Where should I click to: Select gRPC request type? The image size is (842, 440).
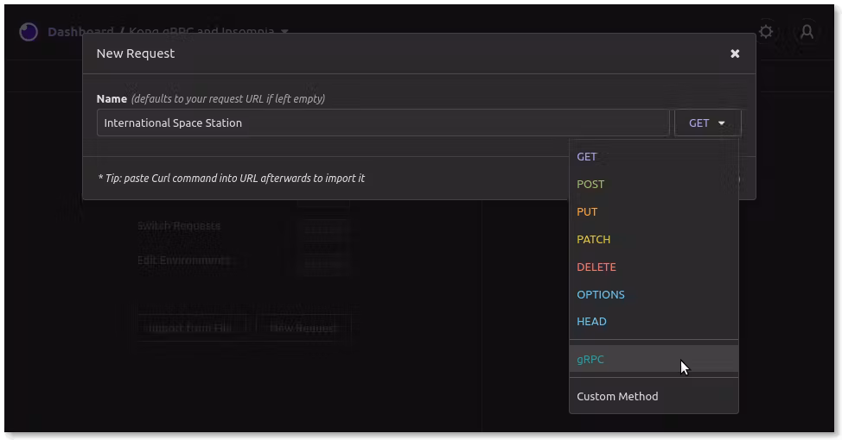pyautogui.click(x=590, y=360)
